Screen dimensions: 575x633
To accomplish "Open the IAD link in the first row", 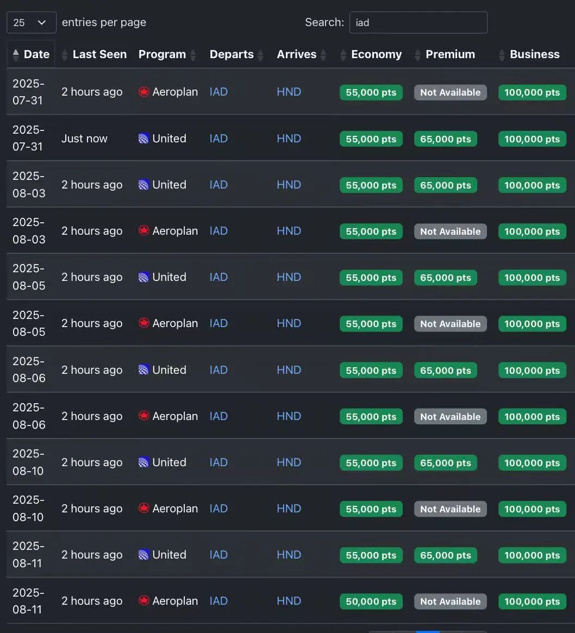I will (218, 92).
